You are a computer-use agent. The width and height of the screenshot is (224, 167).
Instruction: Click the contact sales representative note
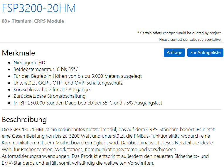[190, 39]
